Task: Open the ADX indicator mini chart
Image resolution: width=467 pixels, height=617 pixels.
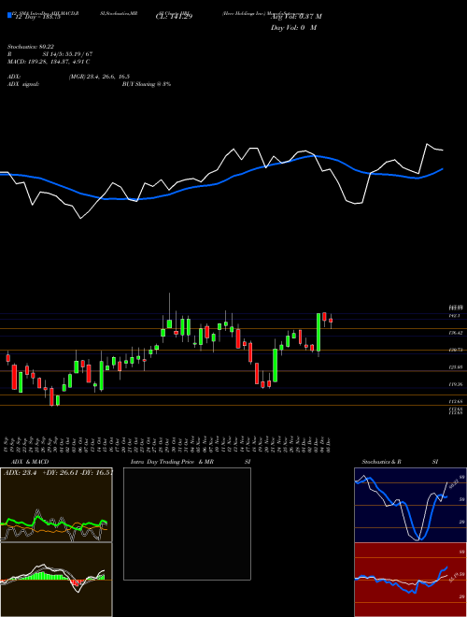Action: 56,505
